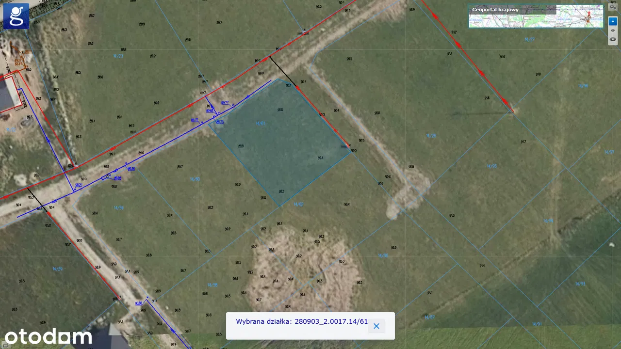Click inside highlighted parcel 14/61
Image resolution: width=621 pixels, height=349 pixels.
(280, 141)
